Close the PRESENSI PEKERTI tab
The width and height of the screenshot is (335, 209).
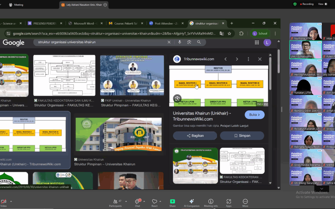[x=61, y=24]
